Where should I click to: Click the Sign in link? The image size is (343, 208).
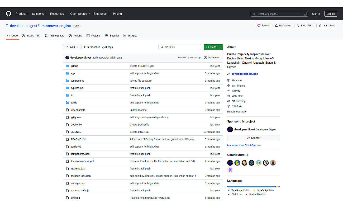[x=316, y=14]
